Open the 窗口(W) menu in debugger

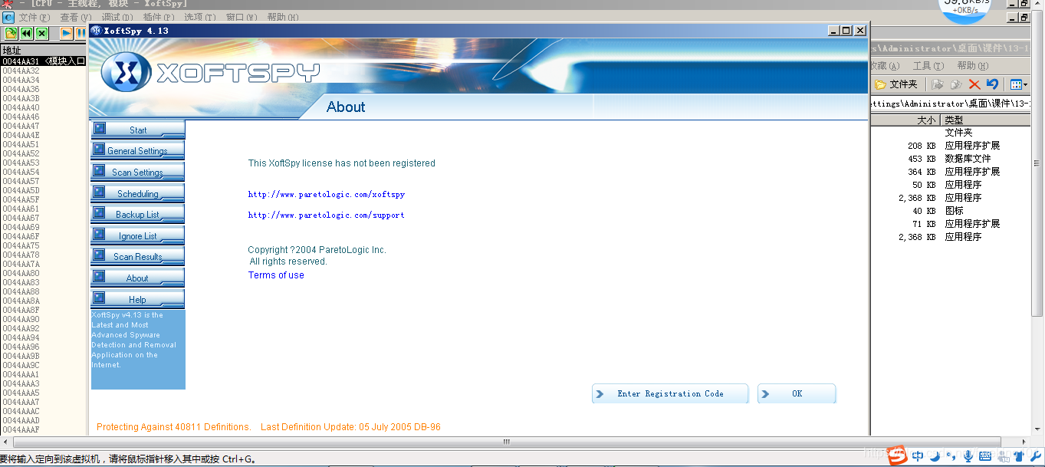click(242, 17)
